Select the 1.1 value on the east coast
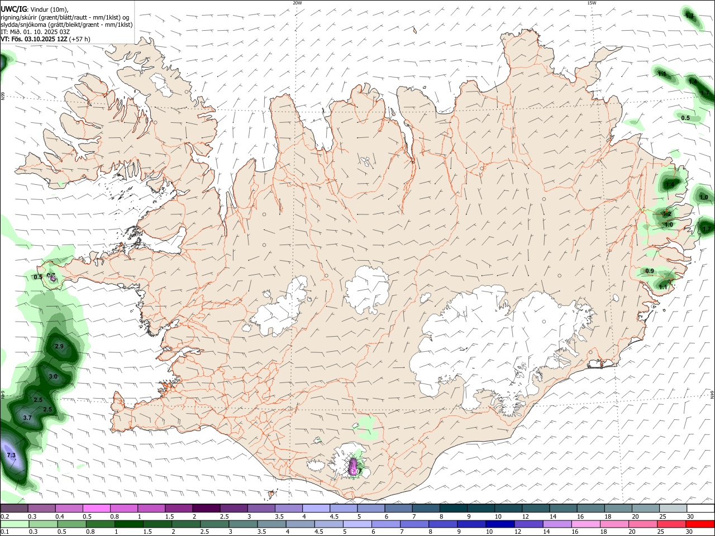Screen dimensions: 715x536 click(663, 287)
